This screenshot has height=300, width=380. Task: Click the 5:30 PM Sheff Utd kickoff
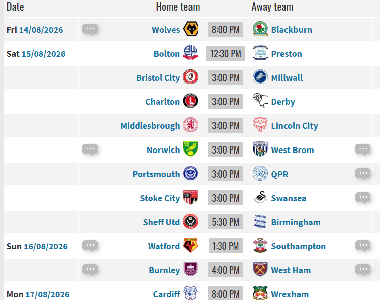tap(226, 222)
